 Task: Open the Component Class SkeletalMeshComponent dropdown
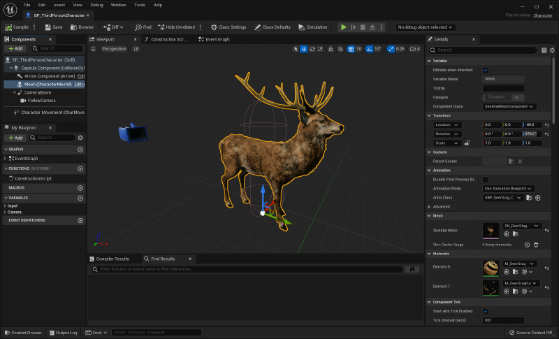[x=509, y=106]
